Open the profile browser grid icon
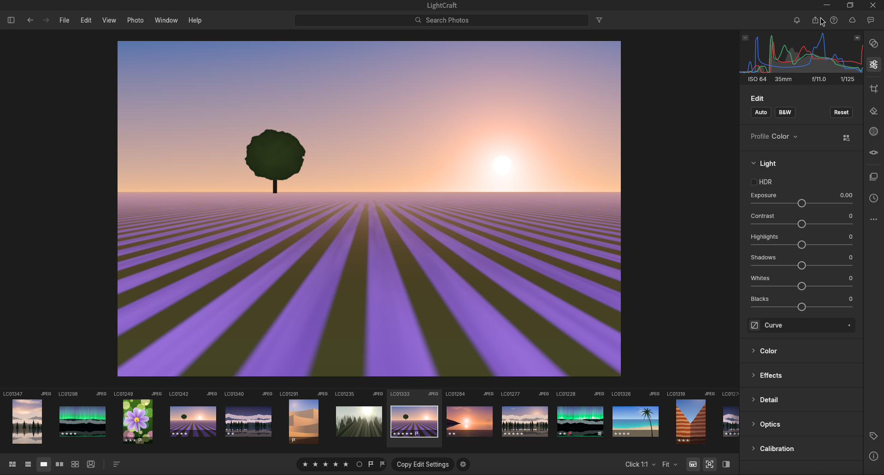The image size is (884, 475). 846,138
